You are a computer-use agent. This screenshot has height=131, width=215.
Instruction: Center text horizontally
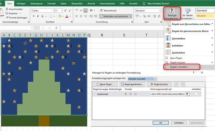[81, 16]
